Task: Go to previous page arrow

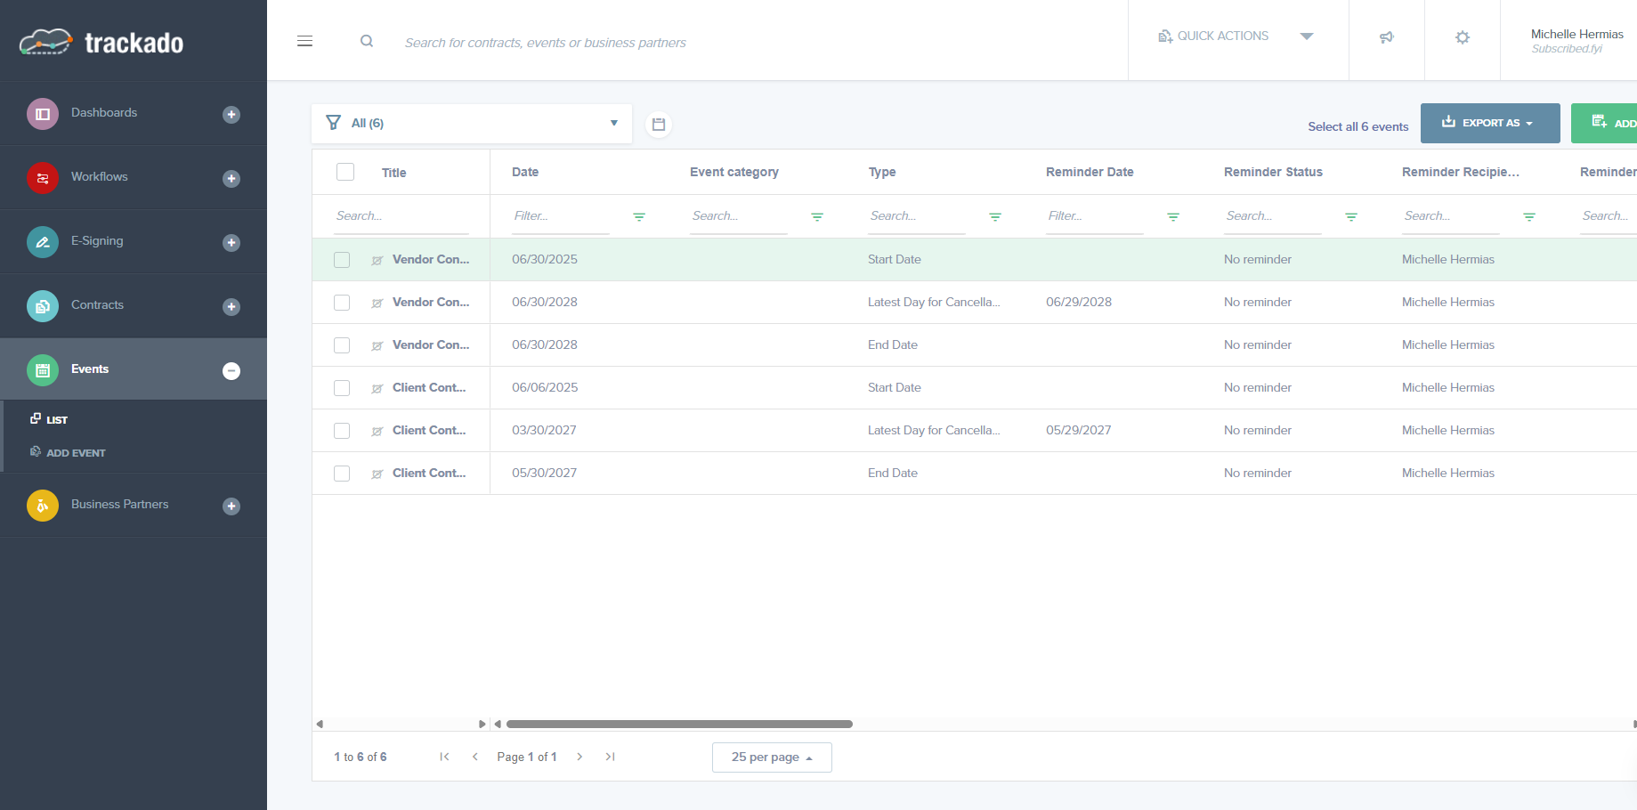Action: [x=475, y=757]
